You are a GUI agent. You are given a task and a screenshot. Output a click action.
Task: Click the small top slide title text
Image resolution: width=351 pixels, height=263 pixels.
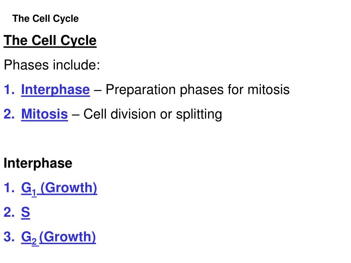click(x=46, y=18)
